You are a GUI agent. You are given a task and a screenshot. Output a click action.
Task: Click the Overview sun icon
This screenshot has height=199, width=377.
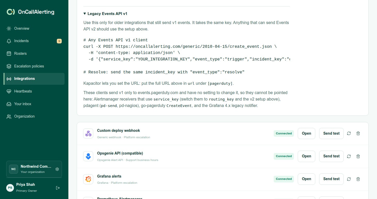tap(9, 28)
